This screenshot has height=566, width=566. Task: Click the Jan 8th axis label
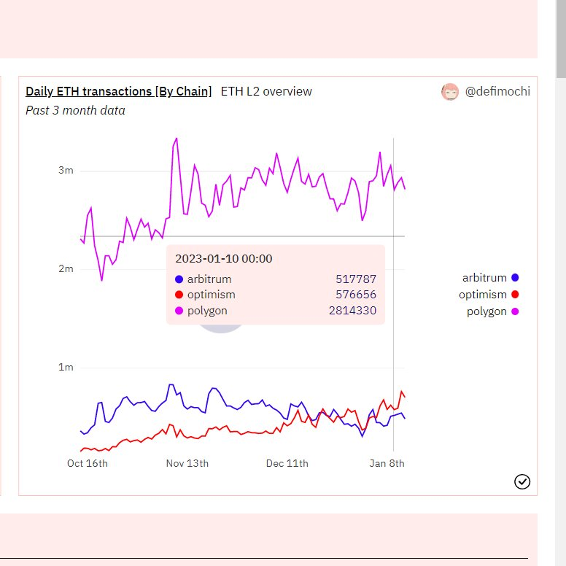(x=387, y=463)
